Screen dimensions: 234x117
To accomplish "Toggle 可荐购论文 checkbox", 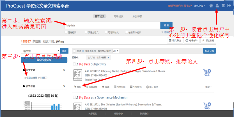I will [106, 32].
